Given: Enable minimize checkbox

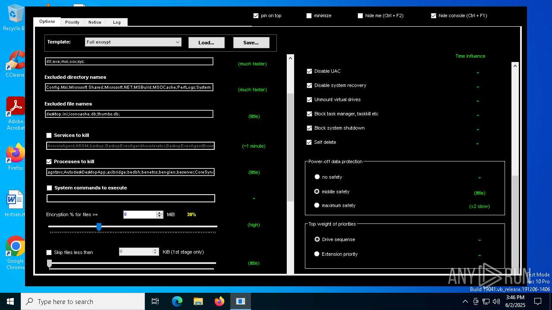Looking at the screenshot, I should coord(309,15).
